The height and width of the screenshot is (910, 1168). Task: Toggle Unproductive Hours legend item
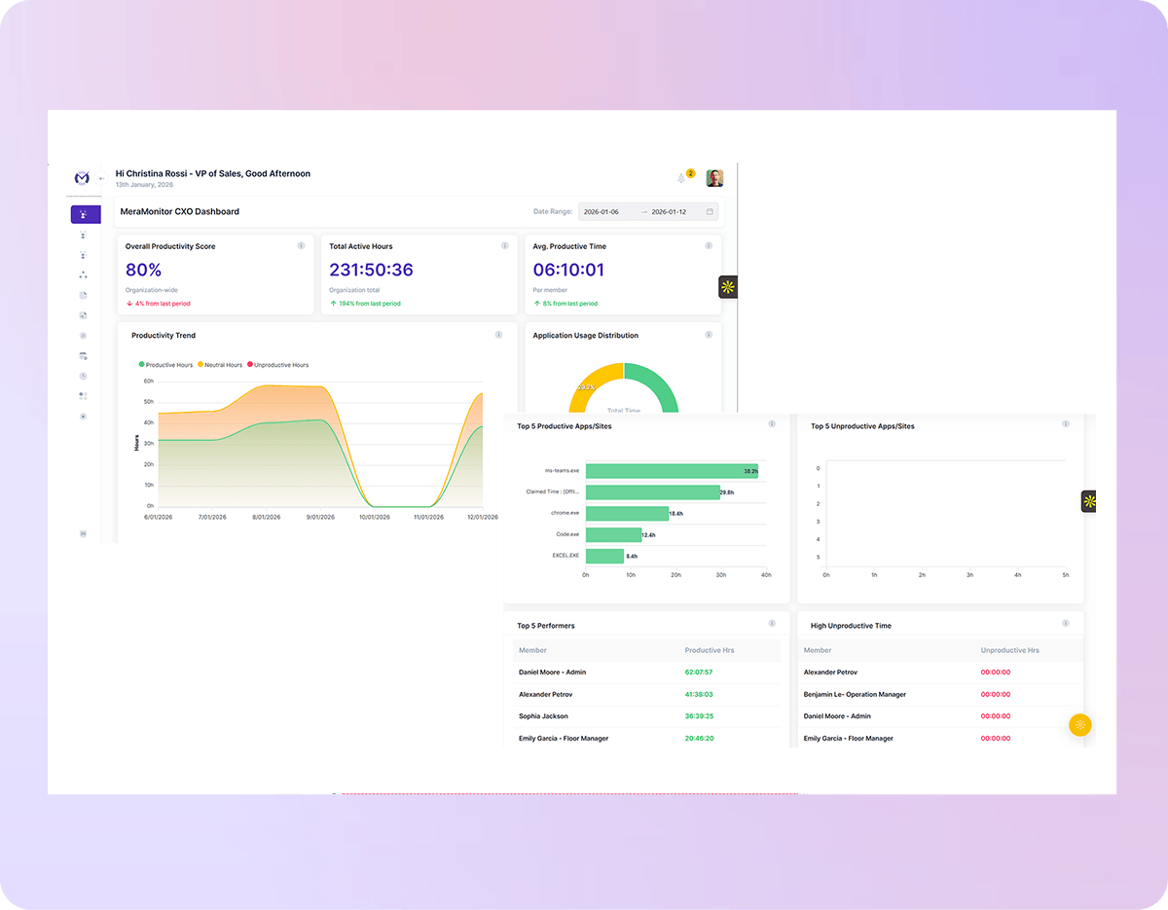278,365
